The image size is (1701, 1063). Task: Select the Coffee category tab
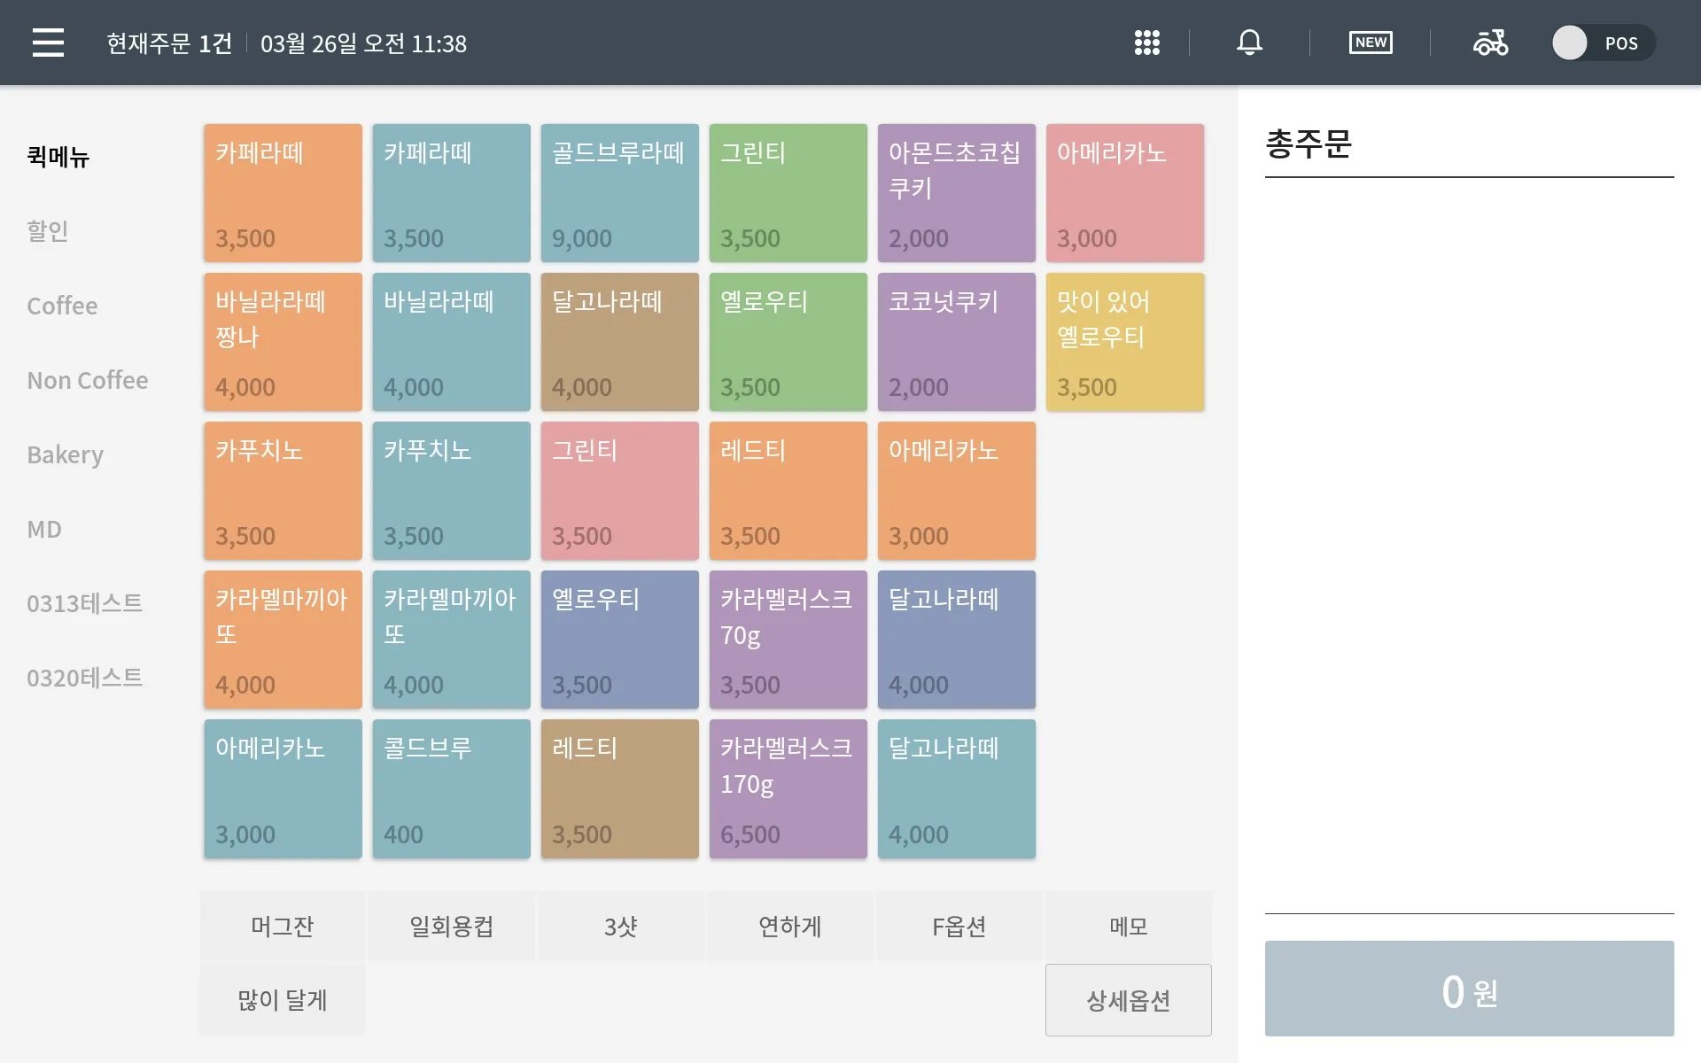click(62, 306)
